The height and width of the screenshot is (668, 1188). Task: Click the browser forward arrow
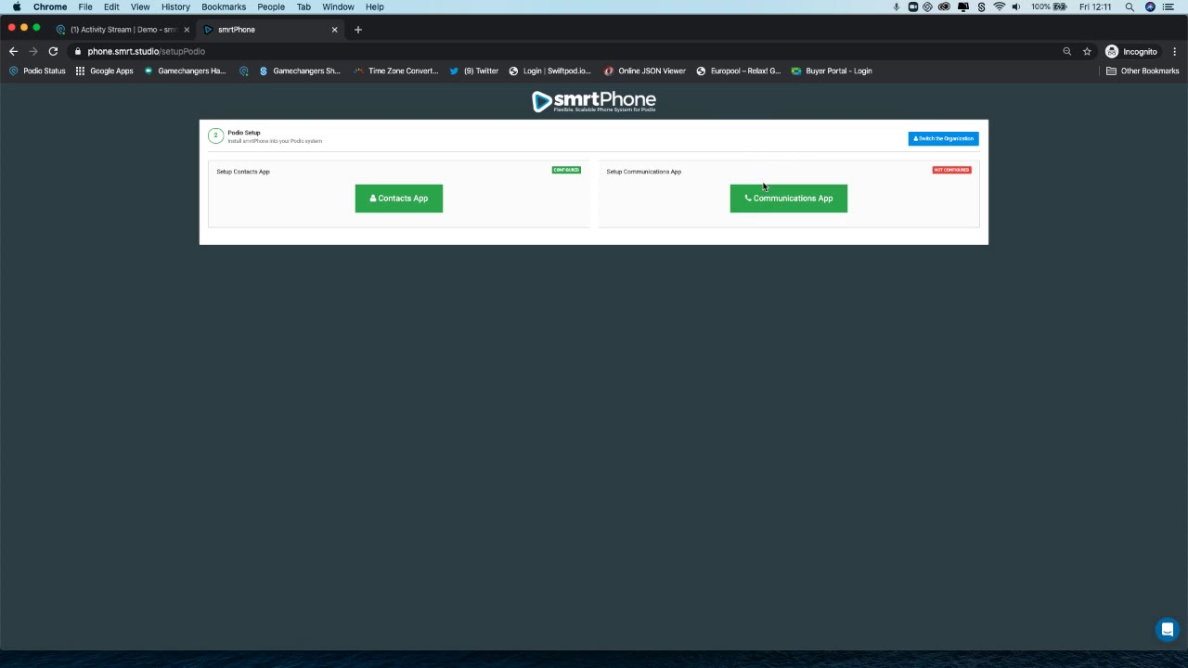[33, 52]
